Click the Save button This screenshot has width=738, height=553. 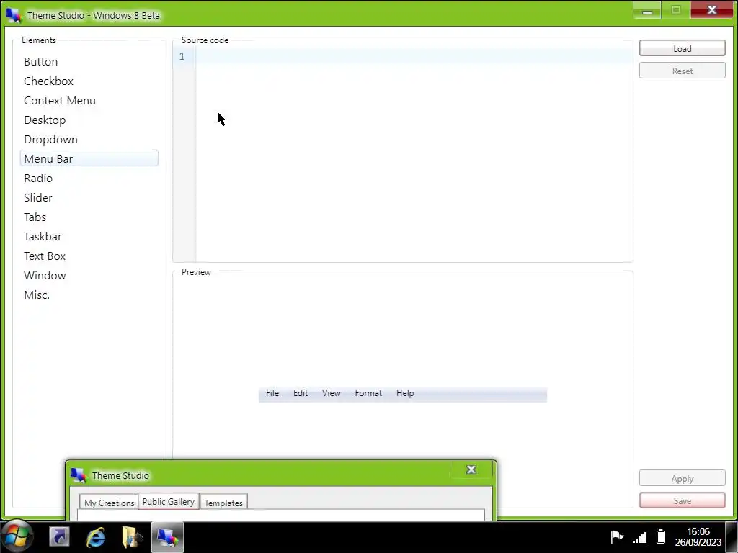point(682,500)
